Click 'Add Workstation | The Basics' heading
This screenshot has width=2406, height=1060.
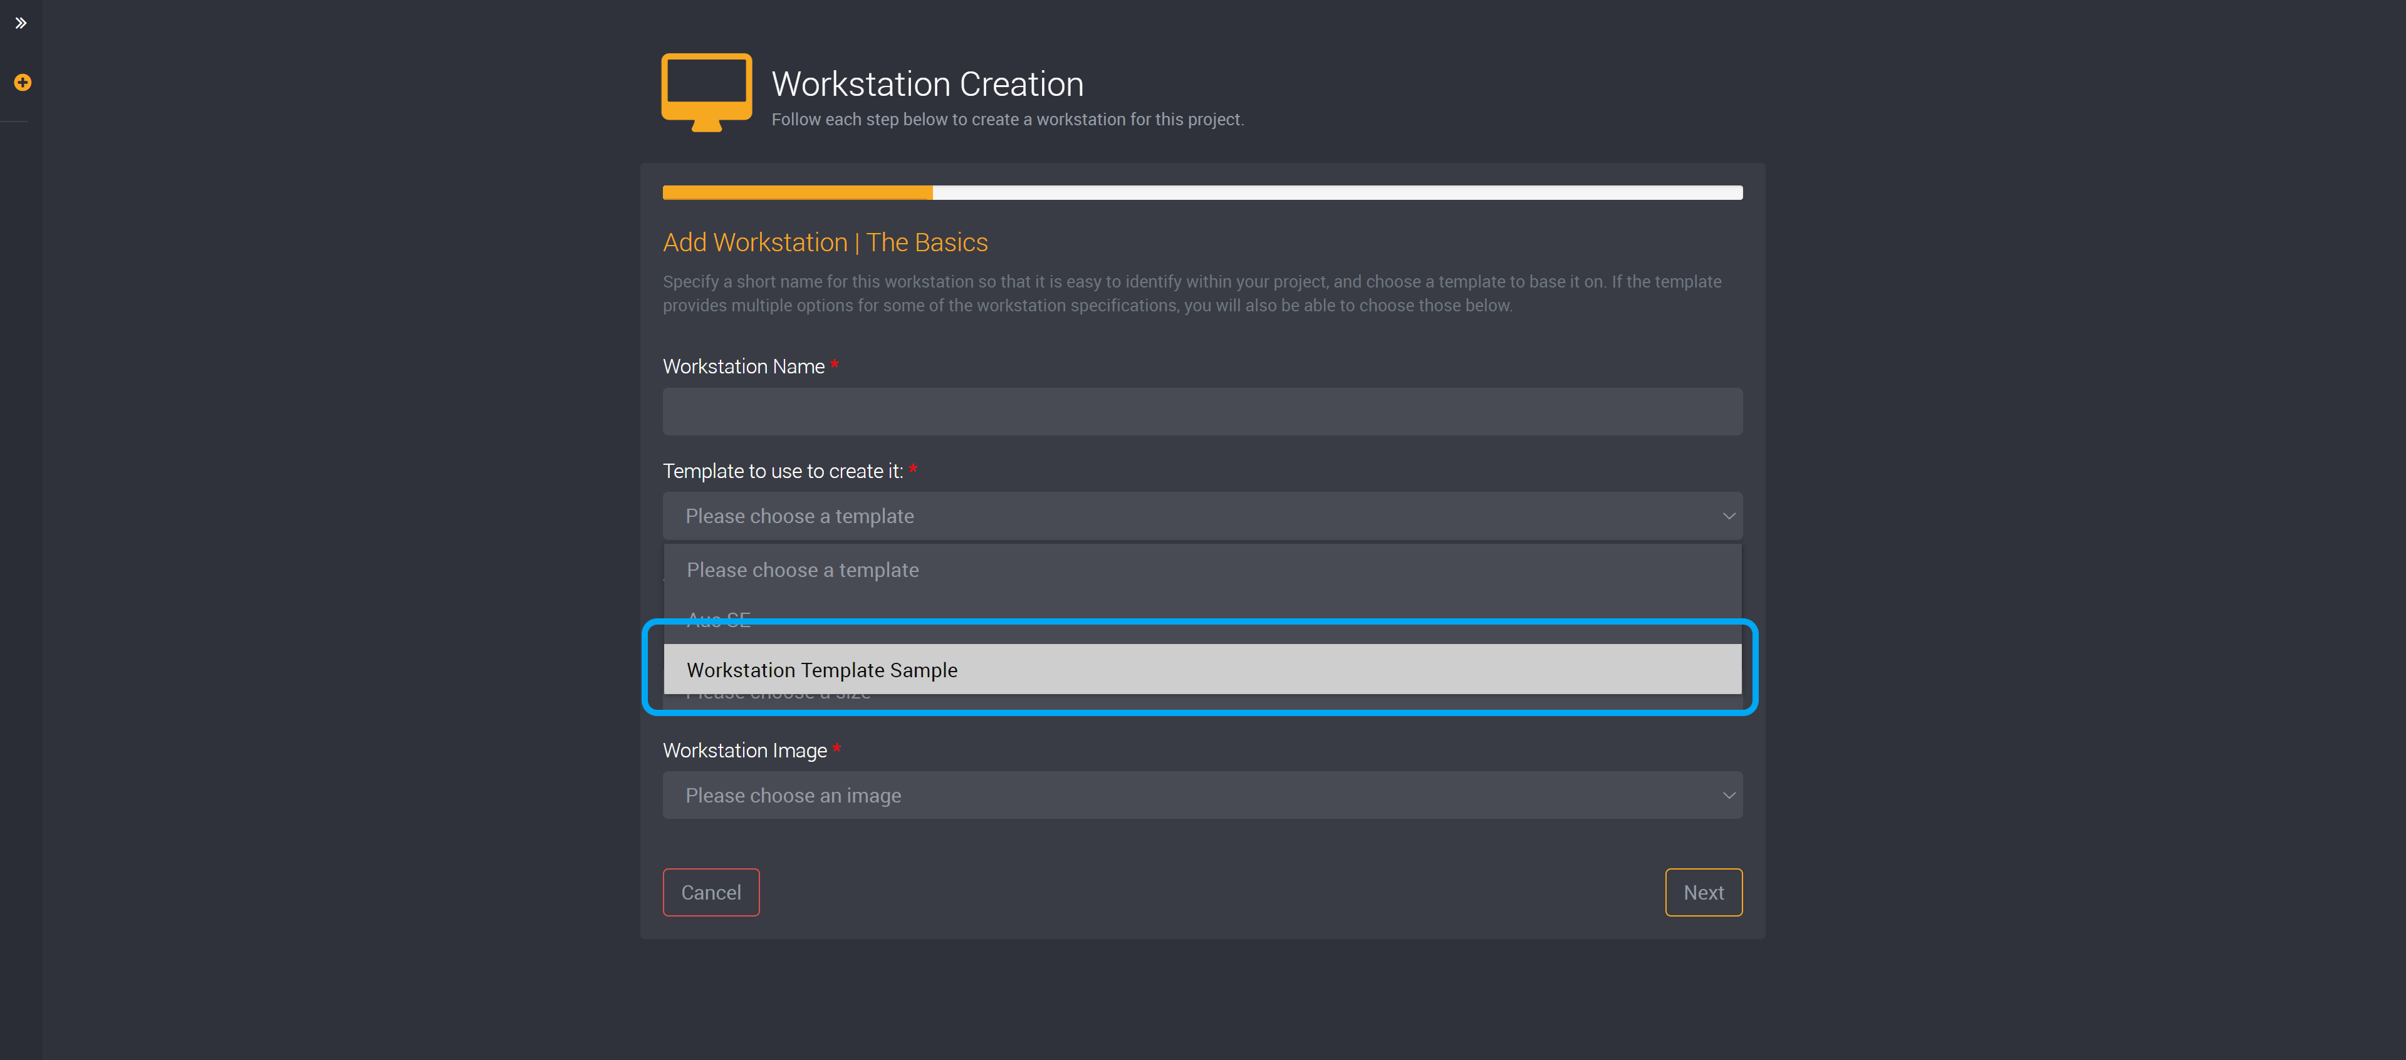click(825, 242)
